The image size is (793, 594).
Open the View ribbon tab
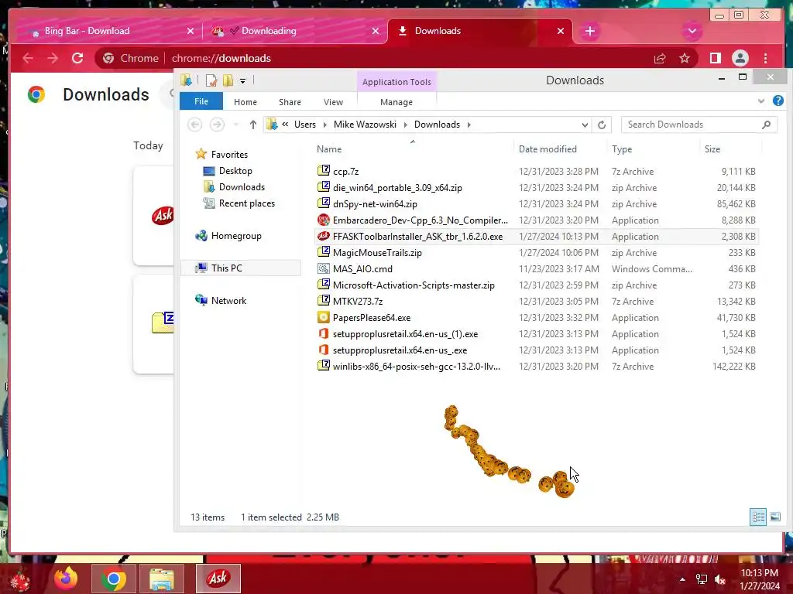[x=333, y=102]
